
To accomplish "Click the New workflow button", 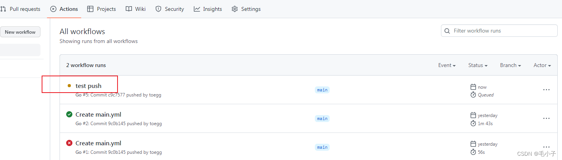I will pos(20,32).
